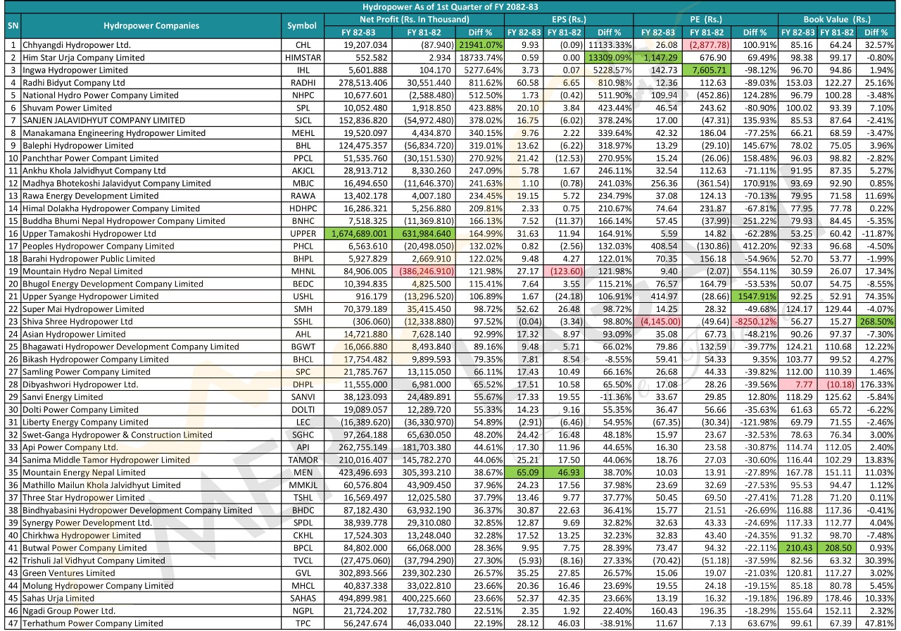Click the Terhathum Power Company Limited cell

tap(92, 623)
